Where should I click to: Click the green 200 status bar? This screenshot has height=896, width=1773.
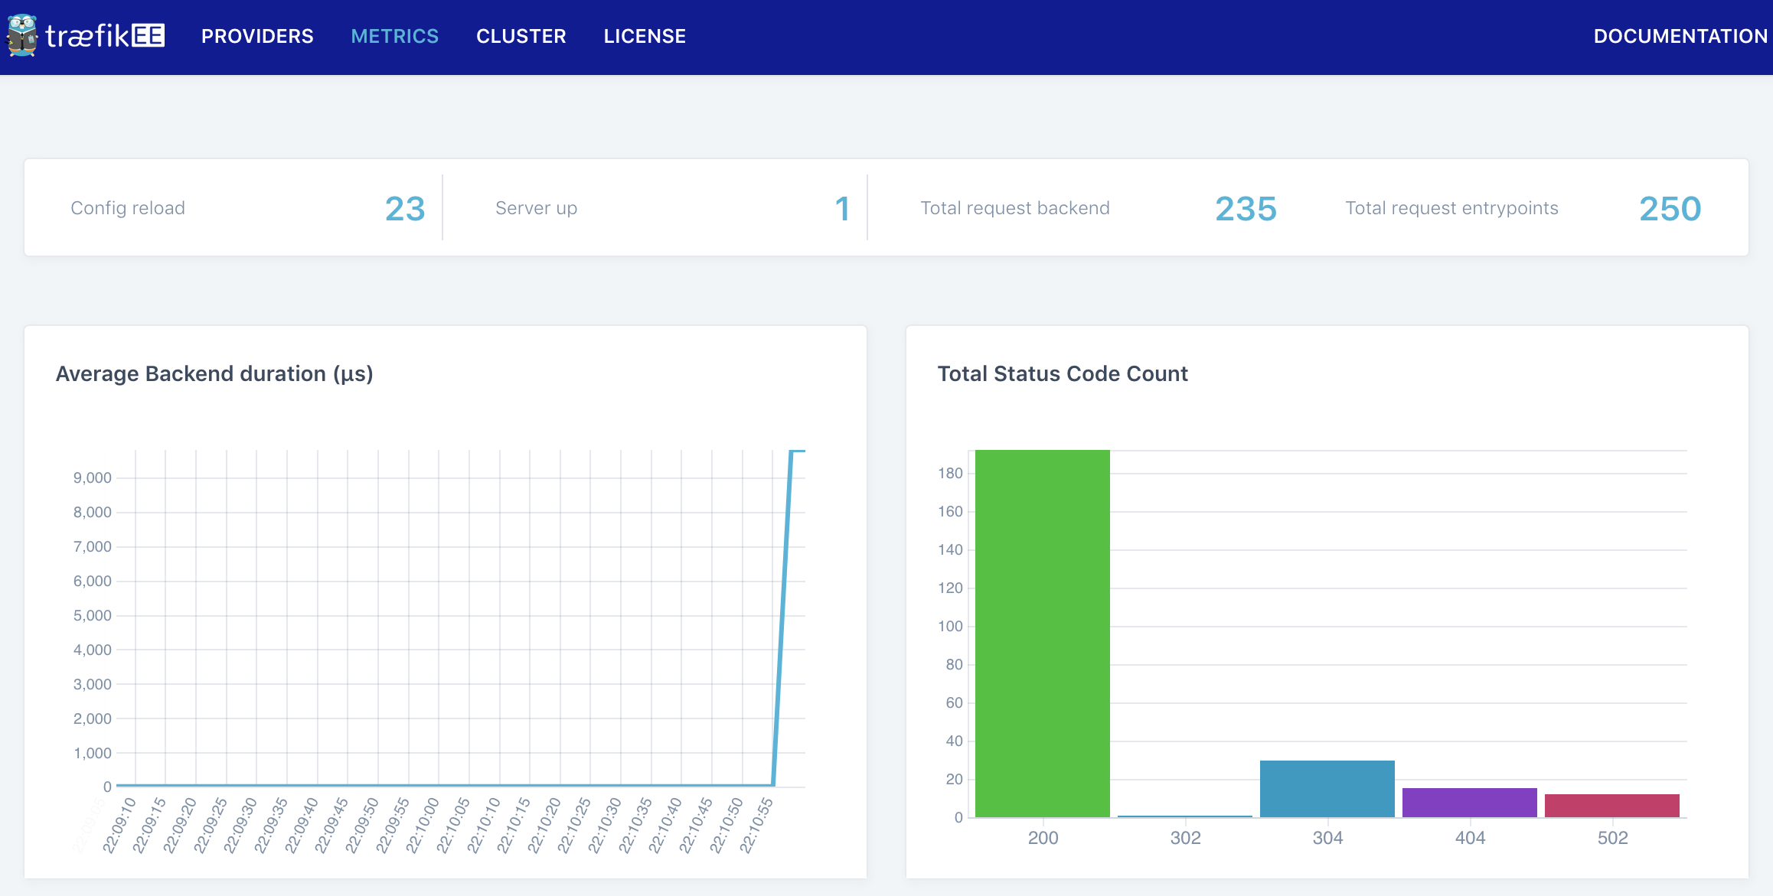coord(1042,634)
